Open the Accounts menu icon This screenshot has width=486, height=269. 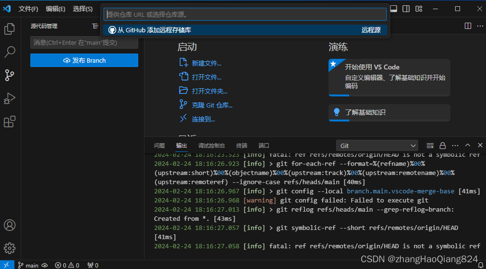pos(10,225)
